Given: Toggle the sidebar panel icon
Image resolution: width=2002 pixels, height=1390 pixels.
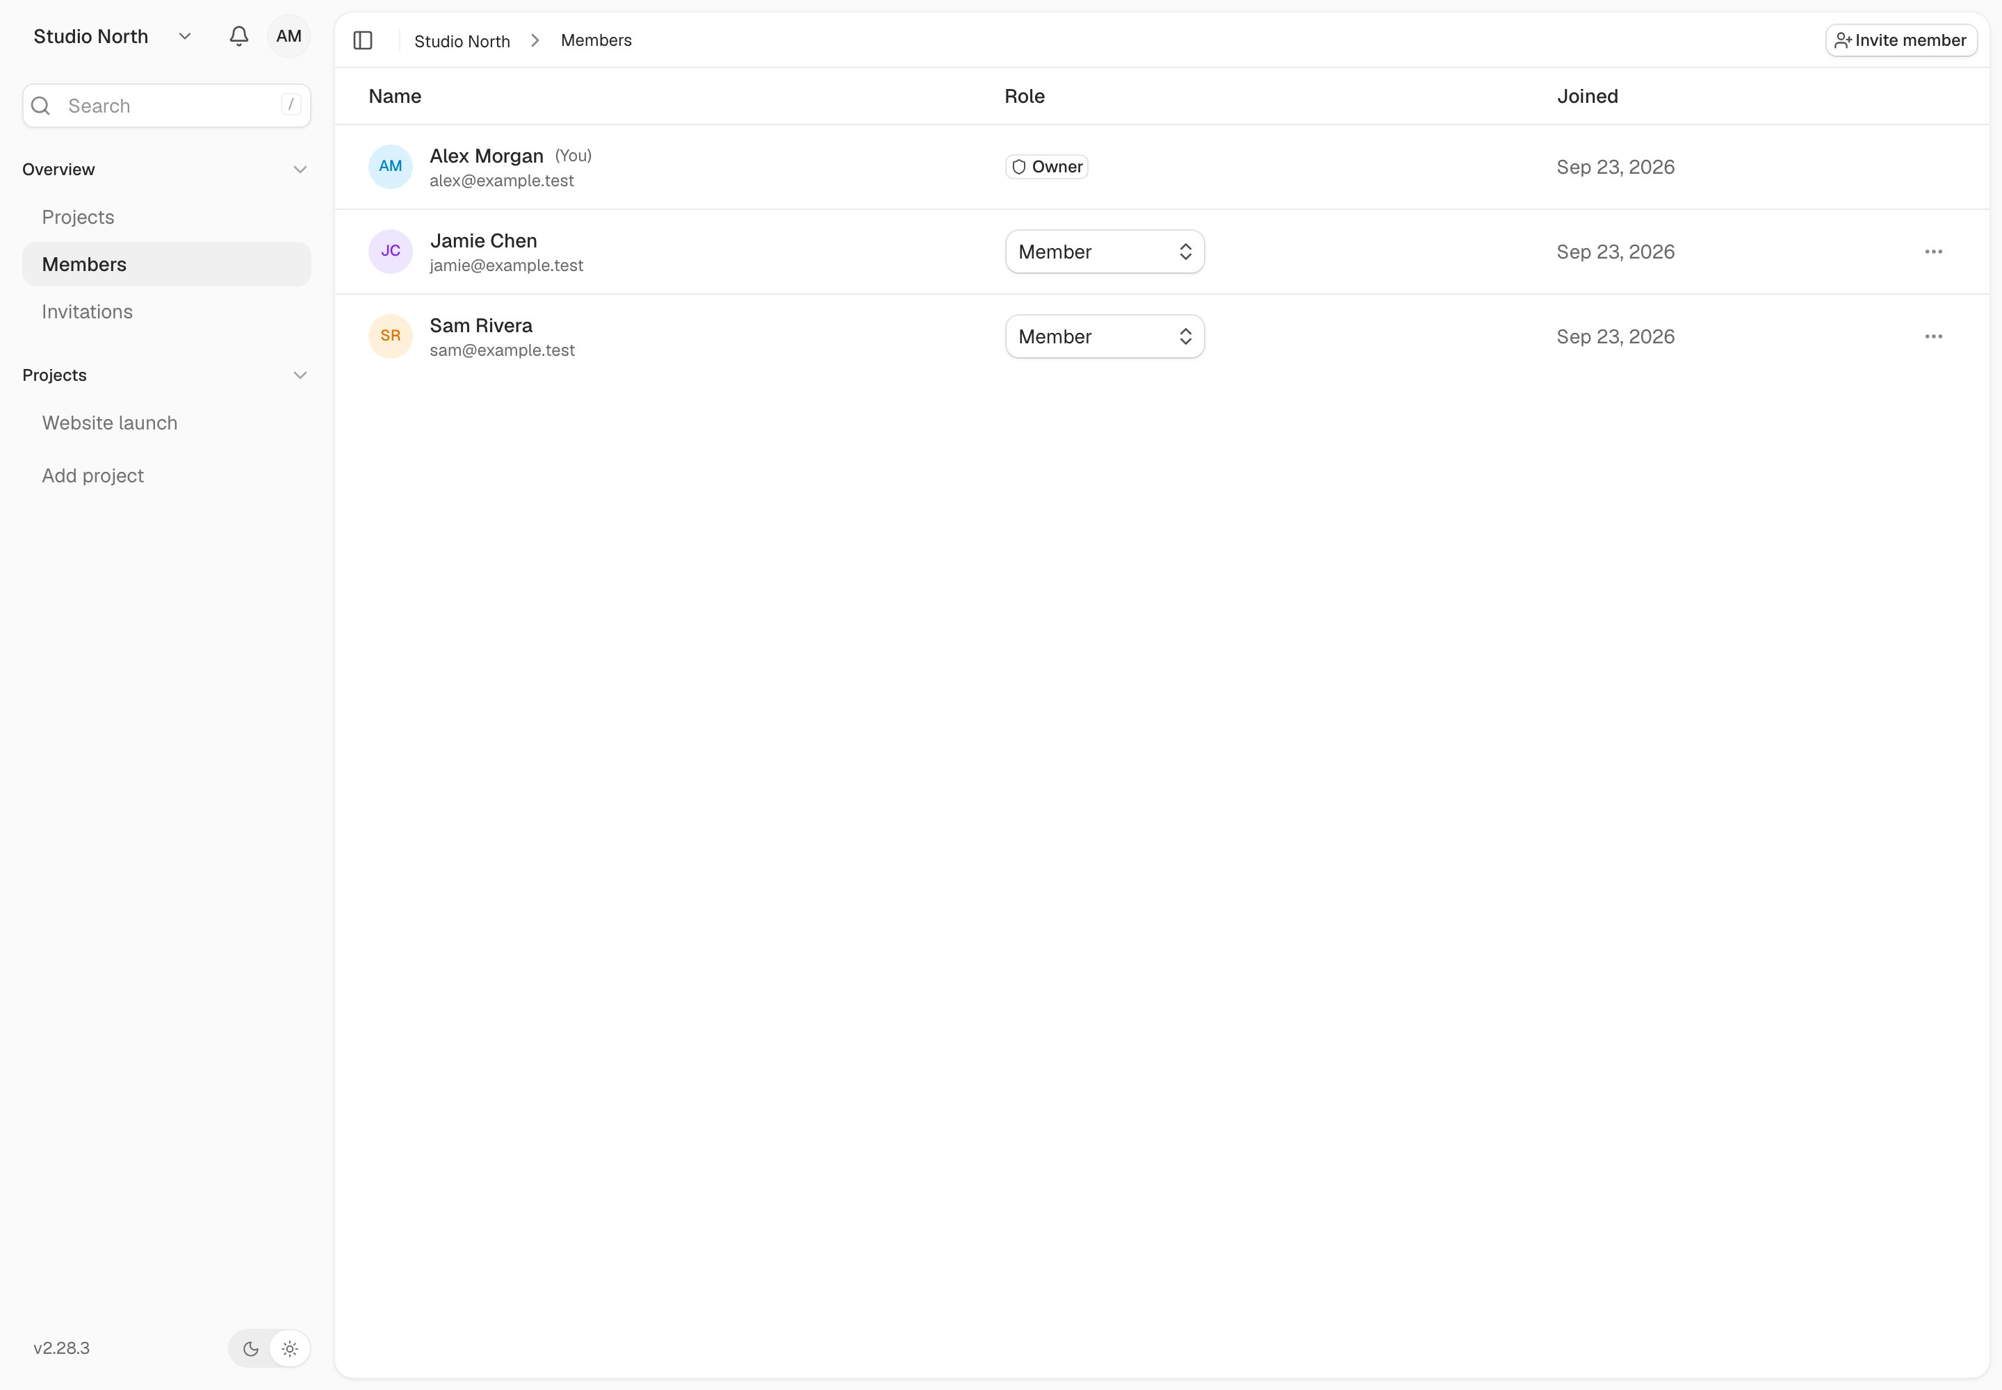Looking at the screenshot, I should [364, 40].
